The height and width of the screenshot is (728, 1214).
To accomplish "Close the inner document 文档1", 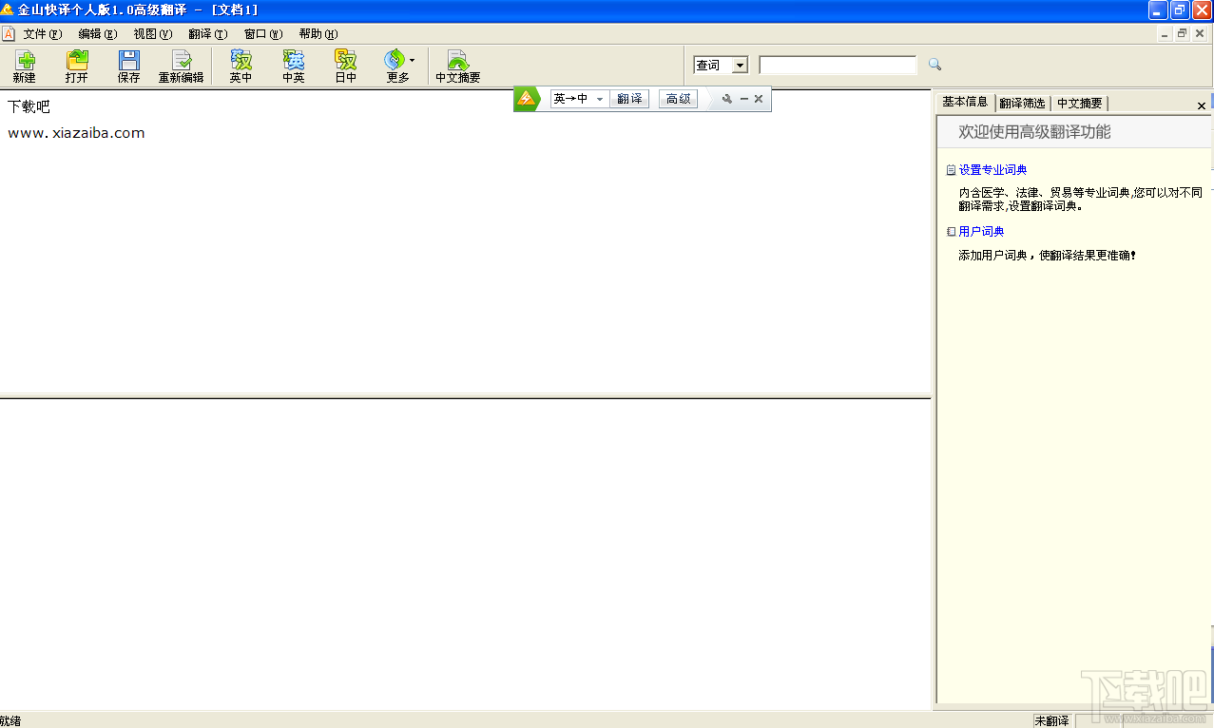I will [1200, 33].
